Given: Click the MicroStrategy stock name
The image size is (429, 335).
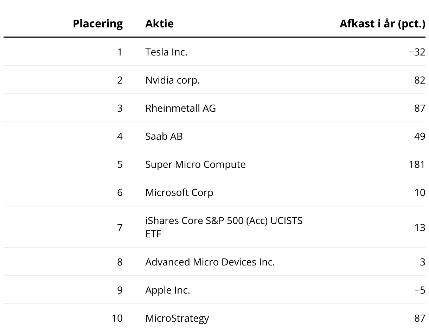Looking at the screenshot, I should coord(177,318).
